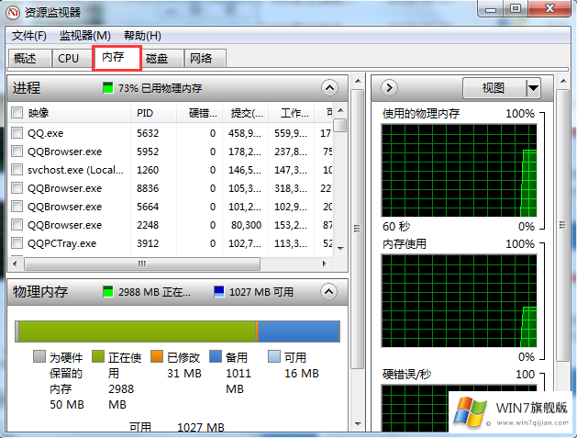577x438 pixels.
Task: Sort by the 工作... column header
Action: tap(292, 113)
